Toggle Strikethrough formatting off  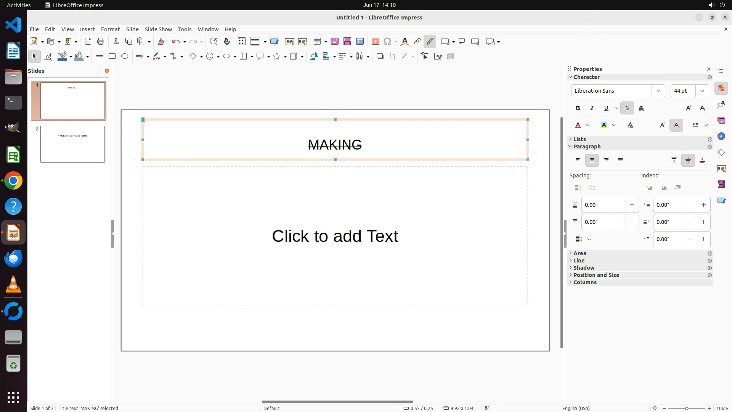click(627, 108)
